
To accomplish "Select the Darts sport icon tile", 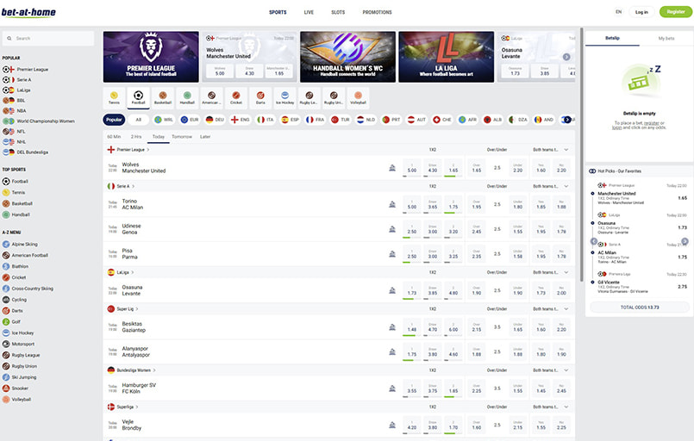I will pyautogui.click(x=260, y=97).
